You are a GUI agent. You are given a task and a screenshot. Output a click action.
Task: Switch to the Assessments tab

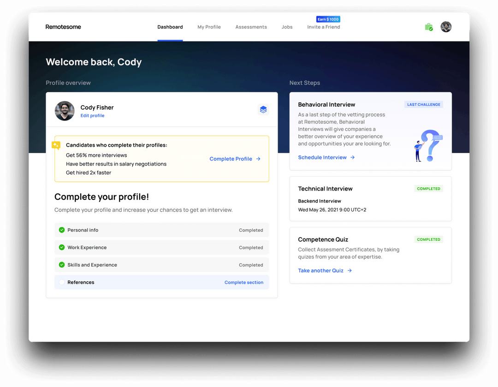251,27
